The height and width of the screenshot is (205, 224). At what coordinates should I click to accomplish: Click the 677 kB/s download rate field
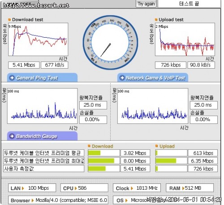click(x=55, y=65)
